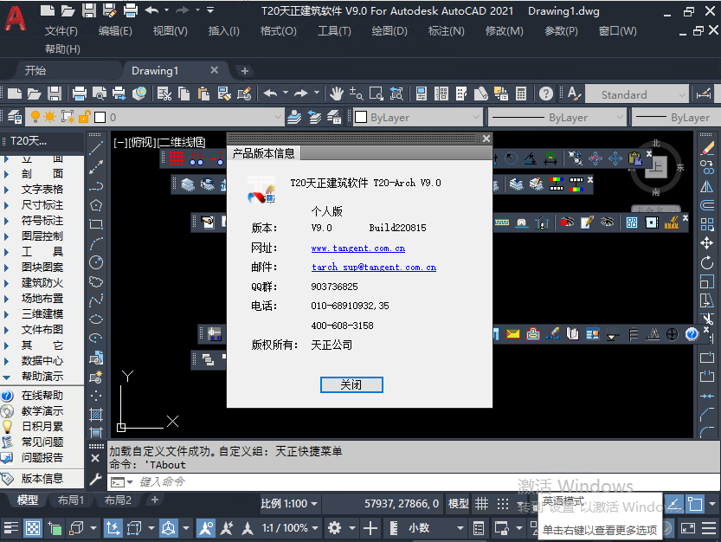Toggle the grid display in status bar

tap(481, 504)
